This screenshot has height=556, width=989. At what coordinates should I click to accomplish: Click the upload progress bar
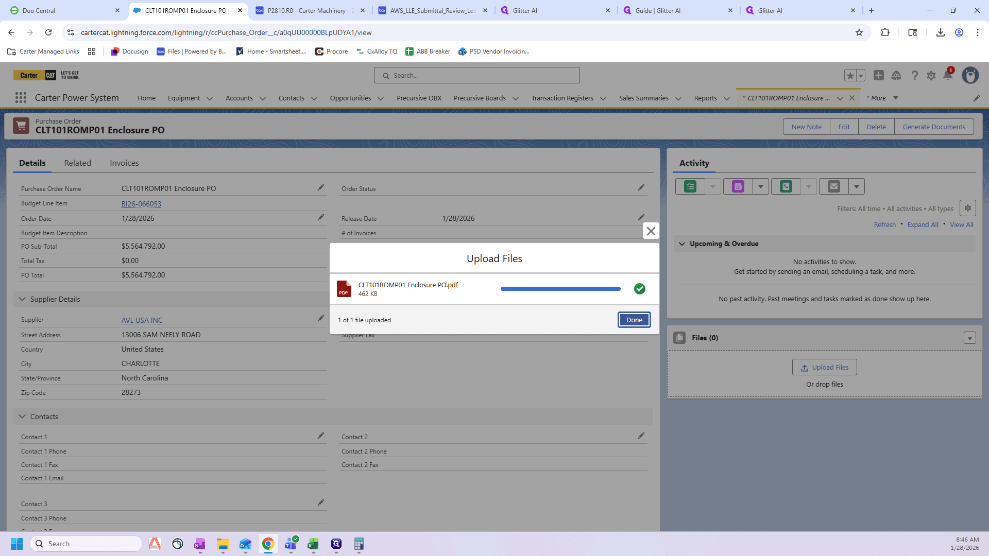[560, 289]
